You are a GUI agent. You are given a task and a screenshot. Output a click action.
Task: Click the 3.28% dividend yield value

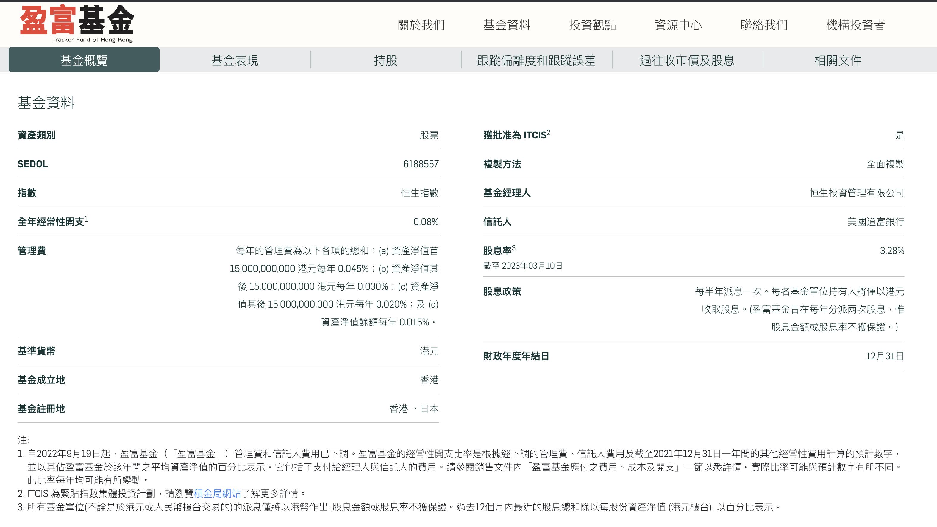tap(891, 251)
